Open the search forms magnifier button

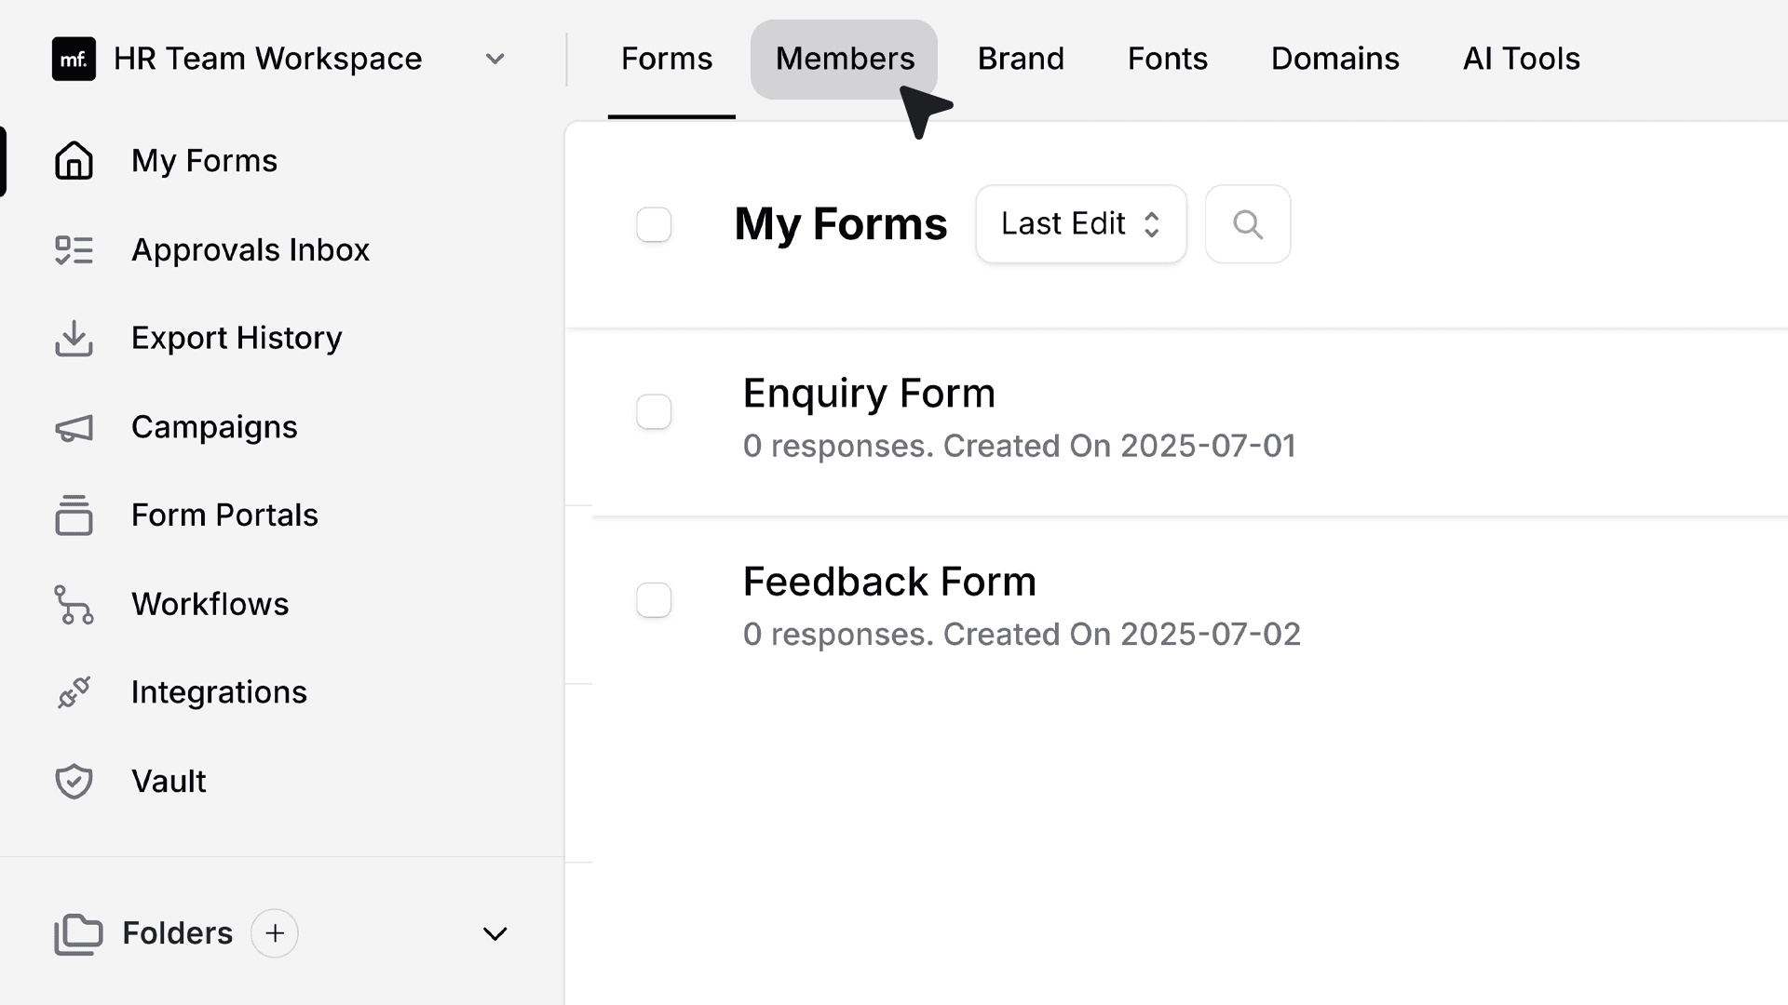click(1248, 224)
